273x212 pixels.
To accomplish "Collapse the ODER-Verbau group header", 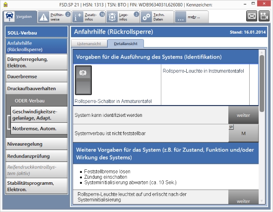I will pos(36,101).
